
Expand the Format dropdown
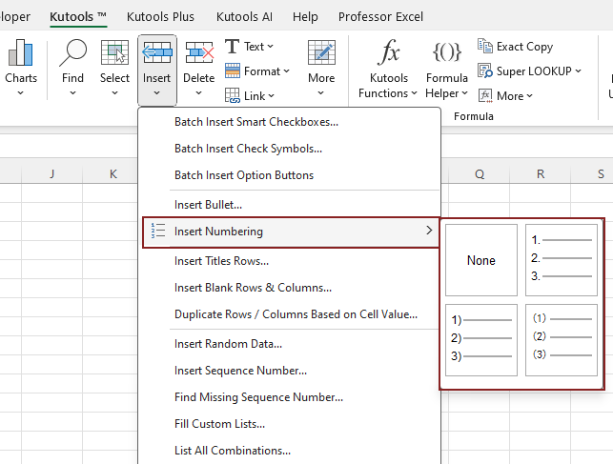coord(253,71)
